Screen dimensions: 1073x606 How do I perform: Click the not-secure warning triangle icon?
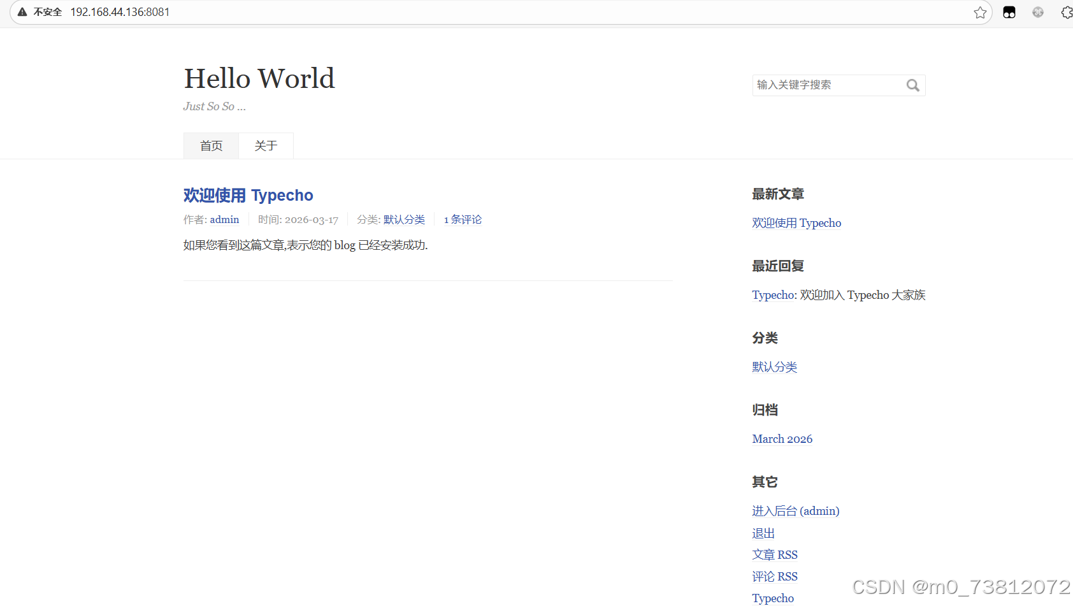22,12
